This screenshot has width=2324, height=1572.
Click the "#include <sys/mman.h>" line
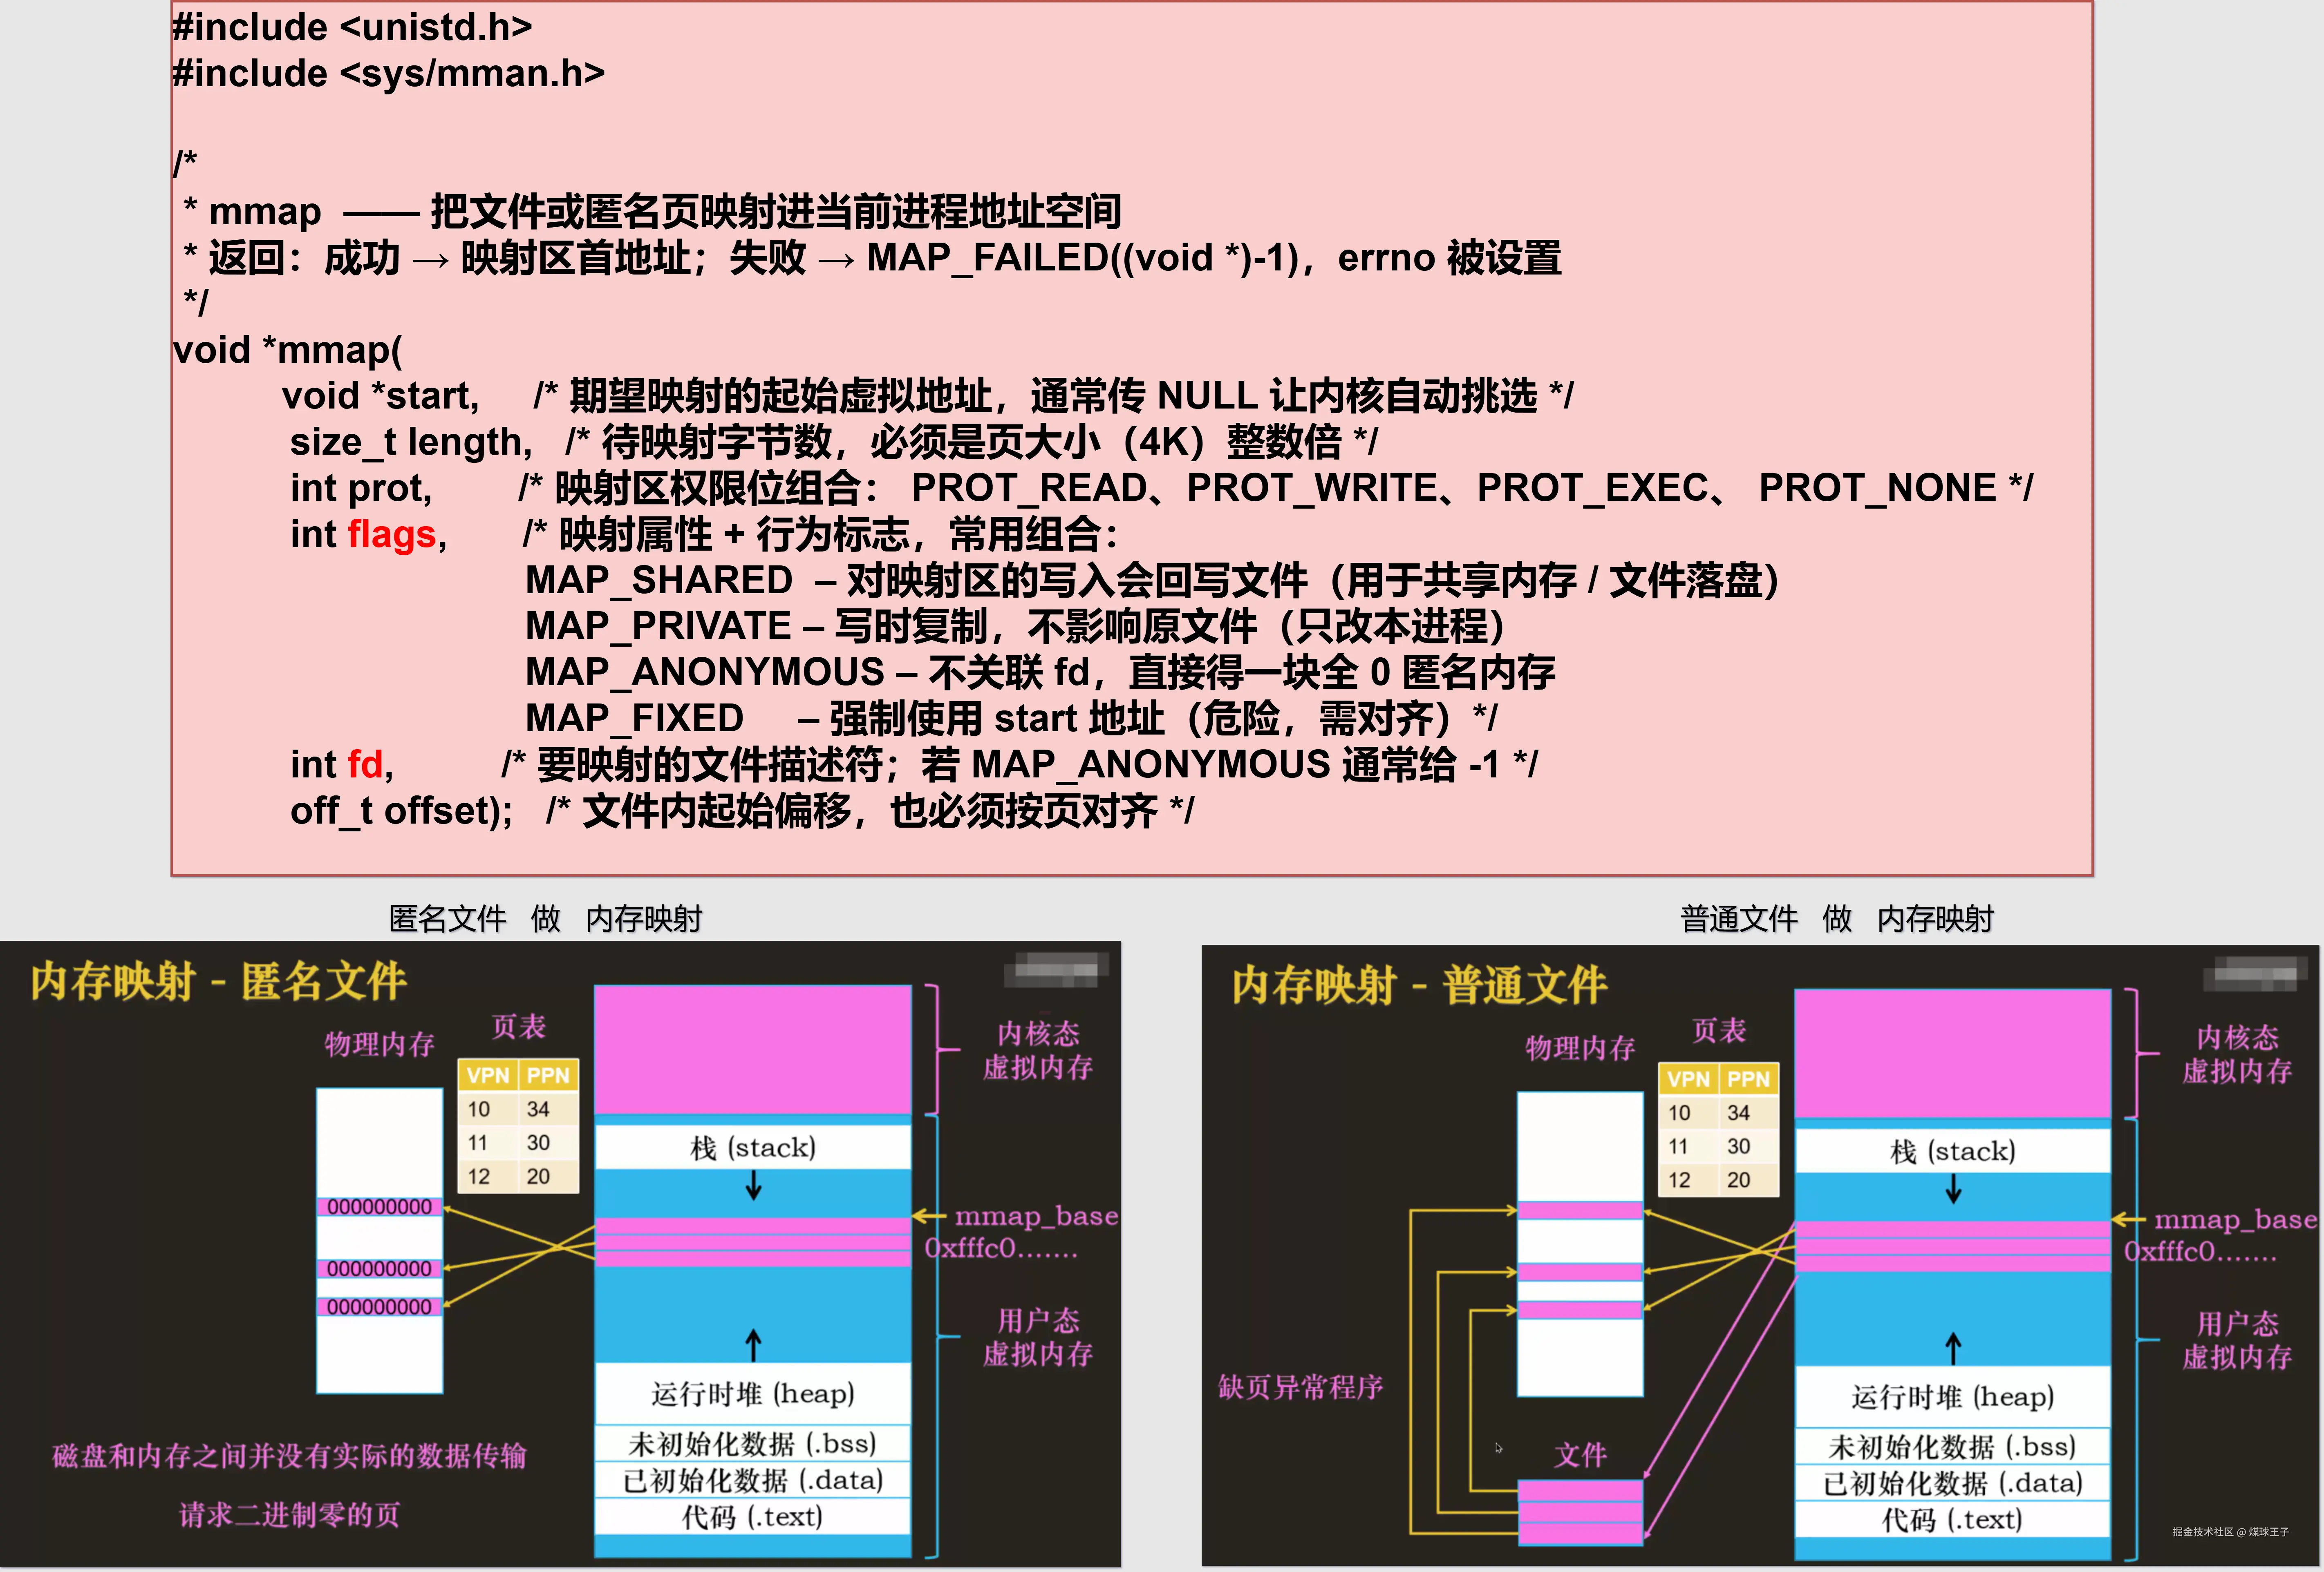tap(388, 73)
